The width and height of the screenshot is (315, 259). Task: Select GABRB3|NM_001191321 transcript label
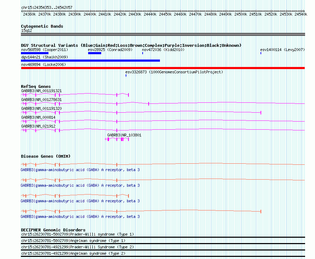click(41, 91)
